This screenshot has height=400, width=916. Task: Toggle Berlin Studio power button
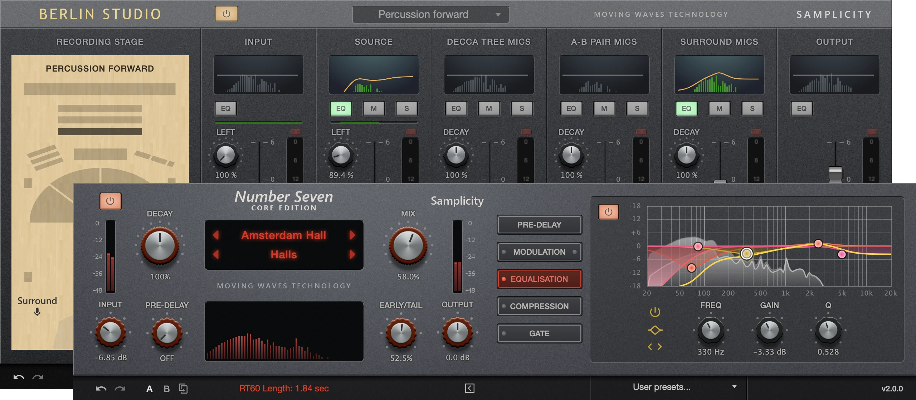coord(226,14)
